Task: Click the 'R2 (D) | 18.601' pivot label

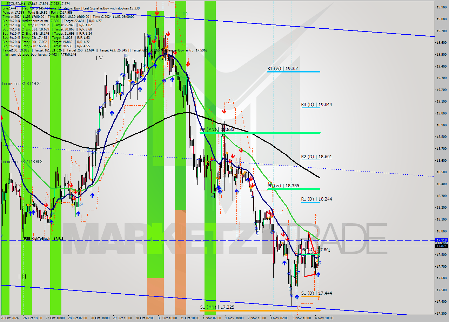Action: [316, 157]
